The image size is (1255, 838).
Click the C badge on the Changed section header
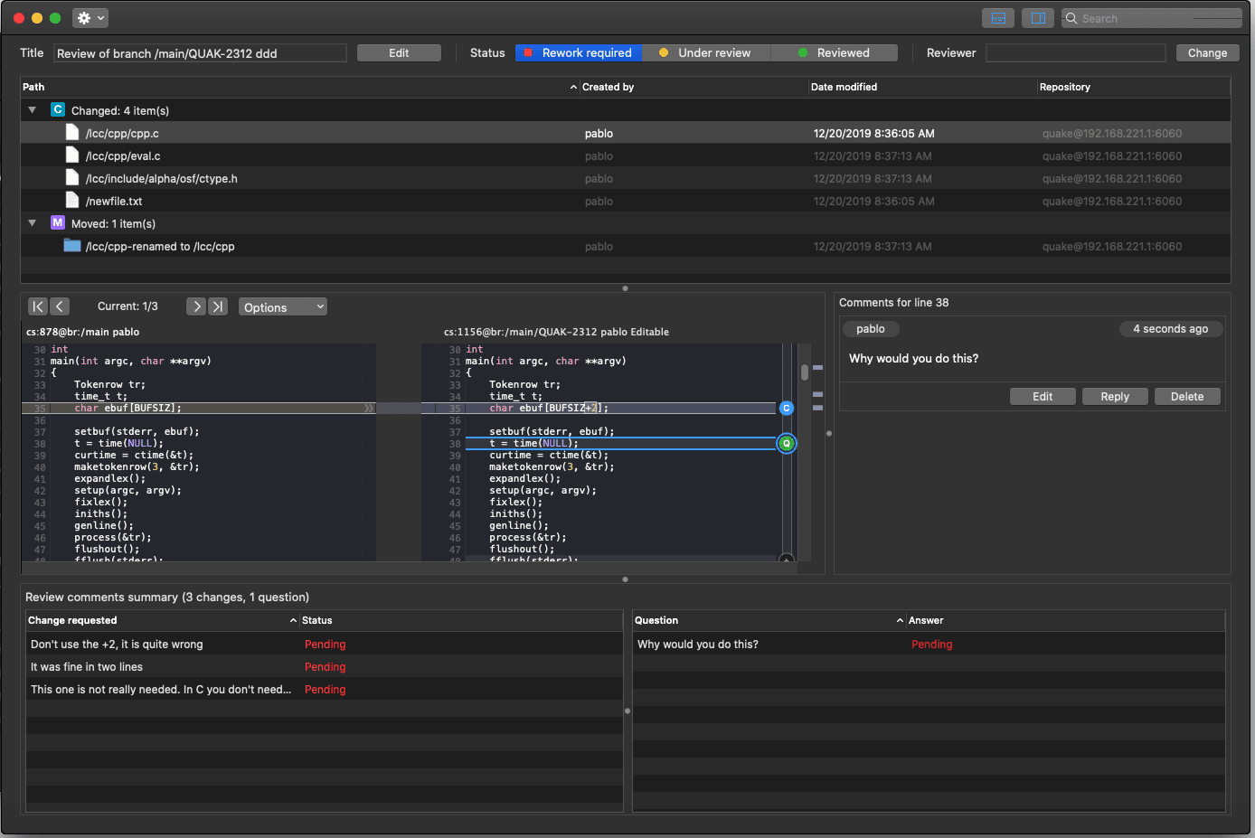tap(57, 109)
